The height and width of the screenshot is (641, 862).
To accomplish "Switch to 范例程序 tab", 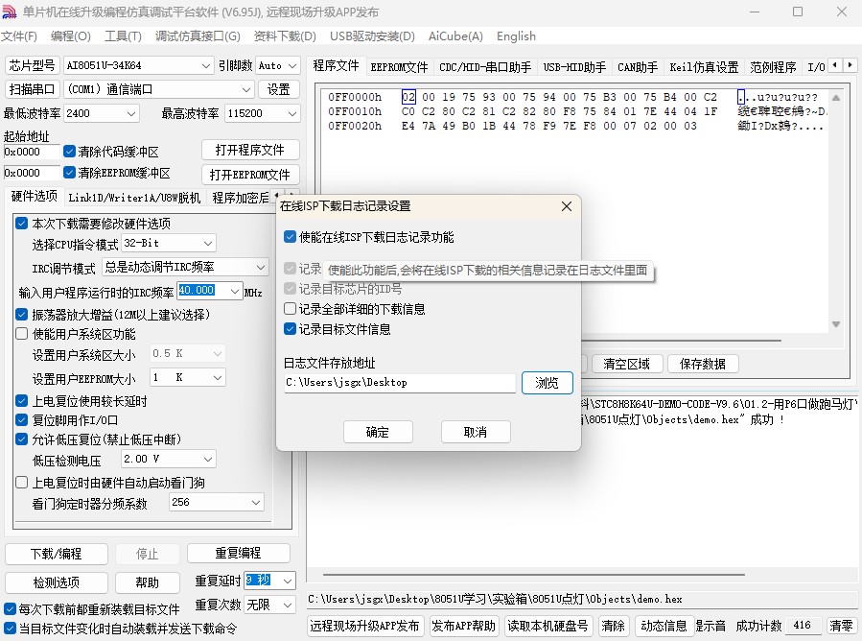I will click(x=773, y=67).
